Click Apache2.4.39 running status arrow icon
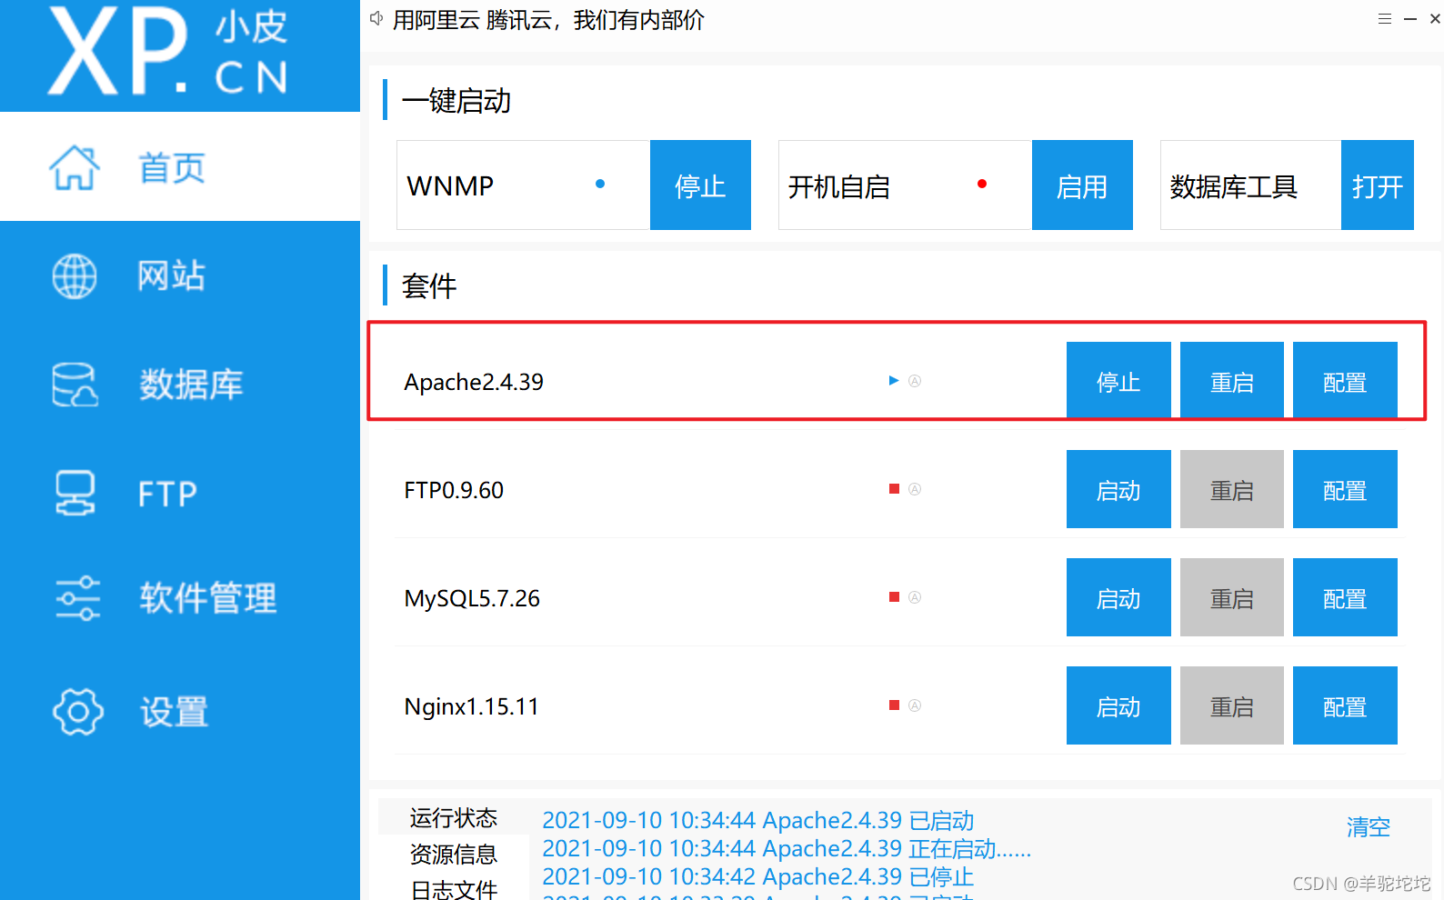The height and width of the screenshot is (900, 1444). pos(894,381)
